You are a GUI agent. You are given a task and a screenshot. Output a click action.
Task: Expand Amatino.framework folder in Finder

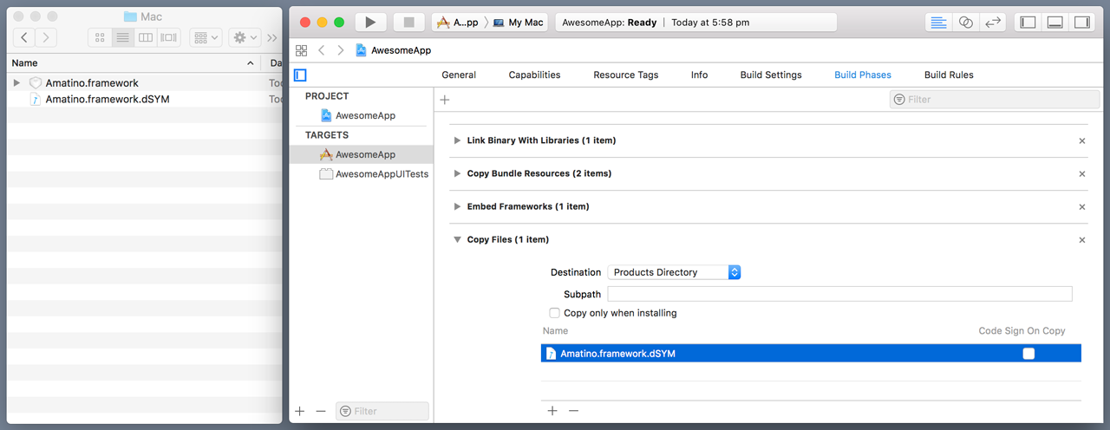tap(16, 83)
